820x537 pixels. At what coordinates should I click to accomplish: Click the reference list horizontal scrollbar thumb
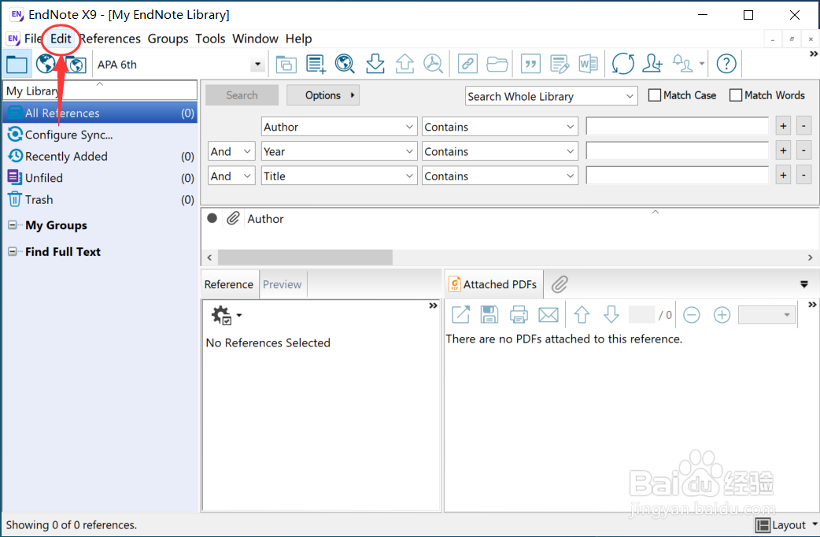click(x=305, y=257)
